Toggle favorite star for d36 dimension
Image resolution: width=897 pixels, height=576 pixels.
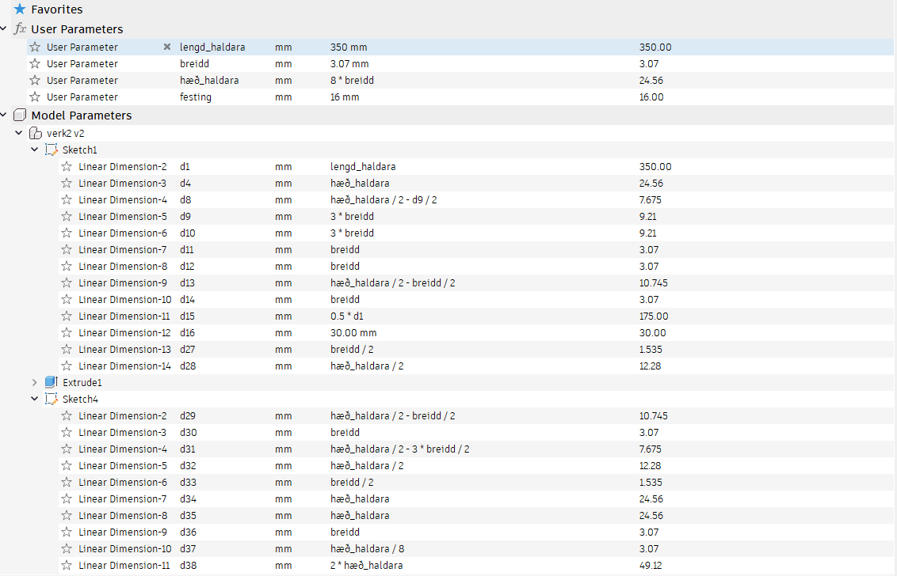coord(67,532)
